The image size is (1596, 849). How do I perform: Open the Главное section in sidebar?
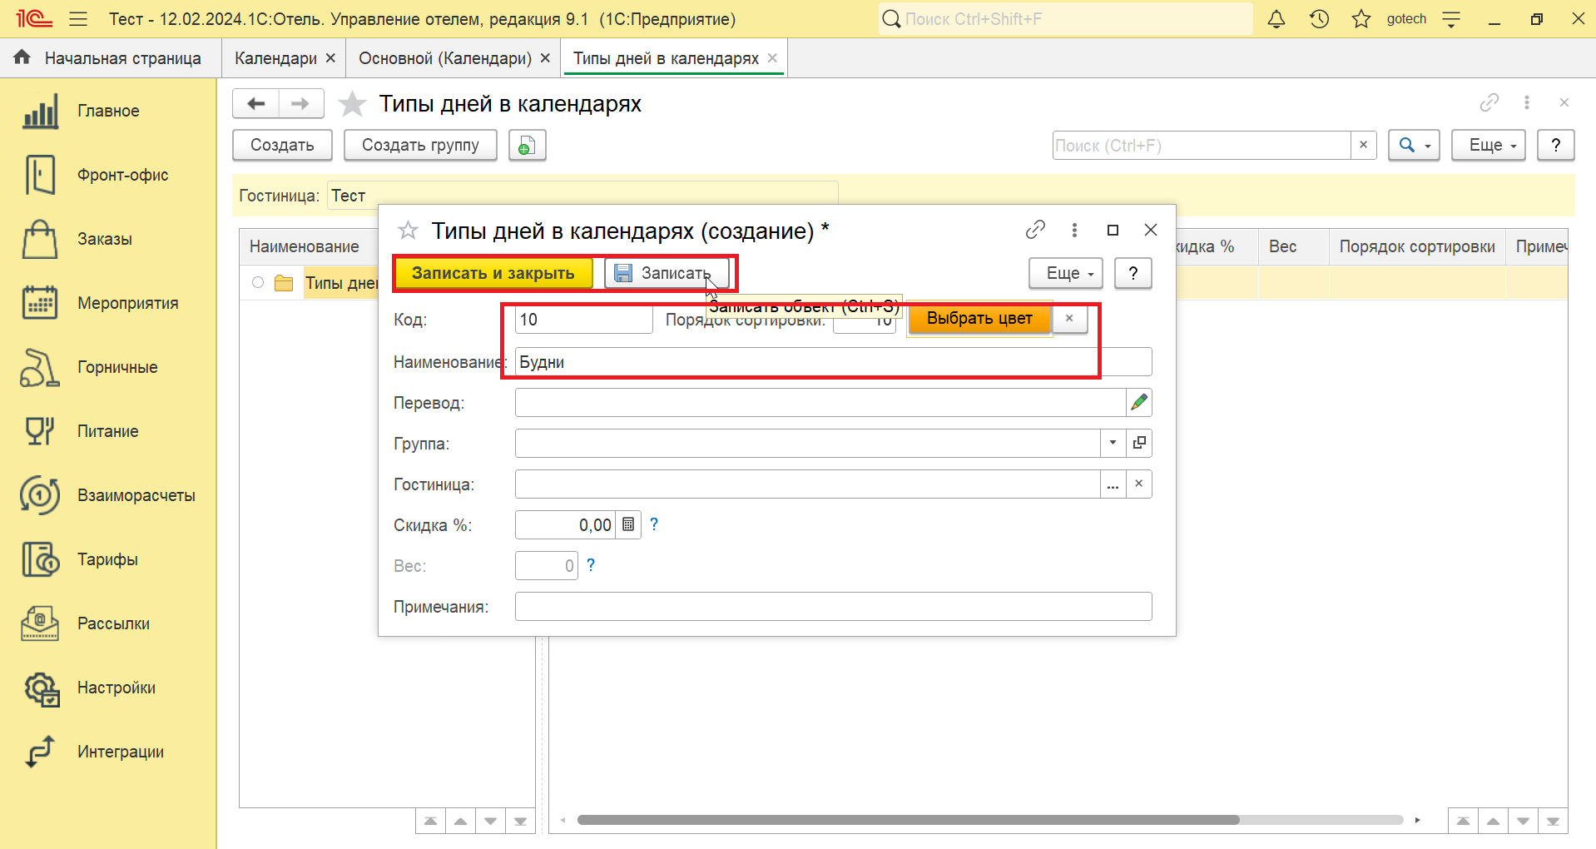108,111
